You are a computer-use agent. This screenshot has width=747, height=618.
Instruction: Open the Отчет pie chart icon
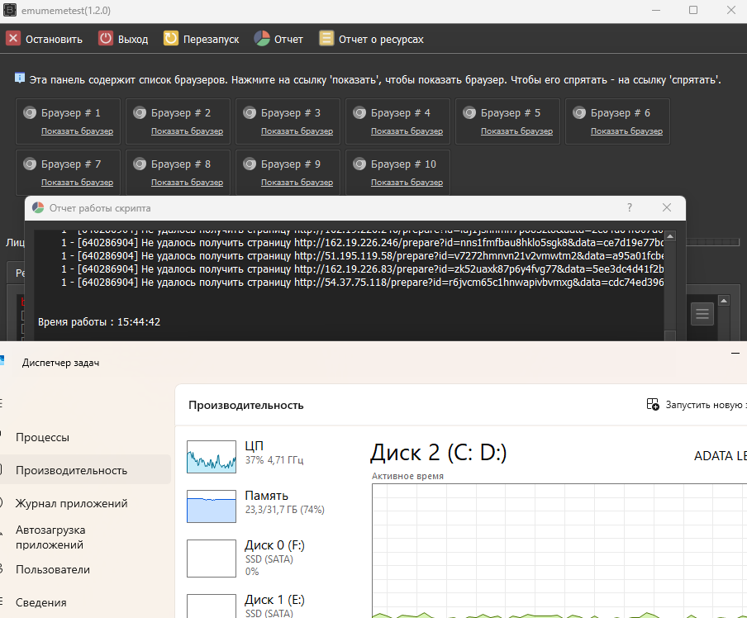pyautogui.click(x=262, y=38)
